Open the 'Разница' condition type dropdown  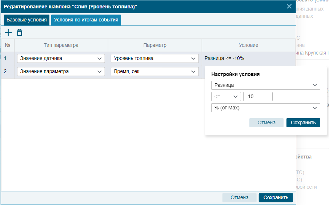[x=266, y=85]
